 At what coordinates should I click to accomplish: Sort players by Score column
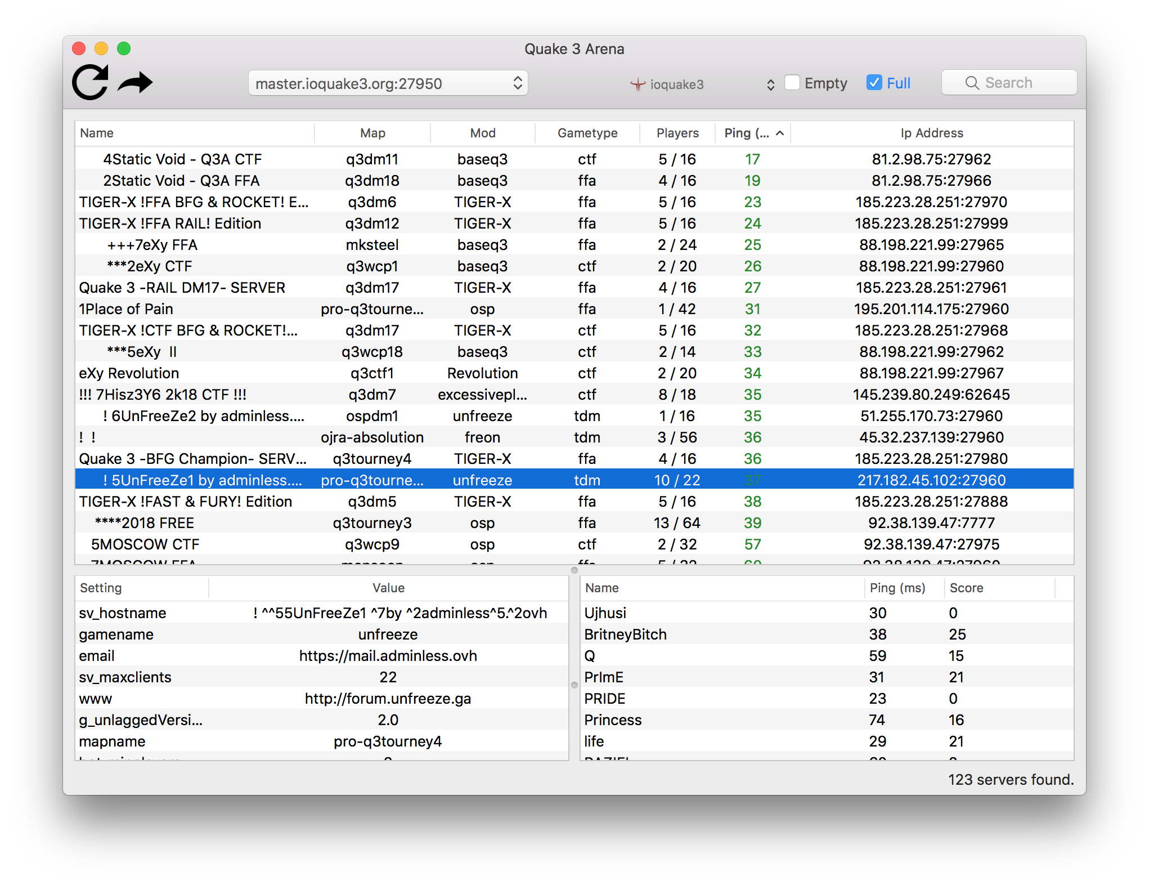999,588
